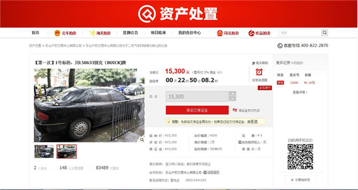
Task: Focus the bid amount field showing 15,500
Action: pyautogui.click(x=197, y=96)
